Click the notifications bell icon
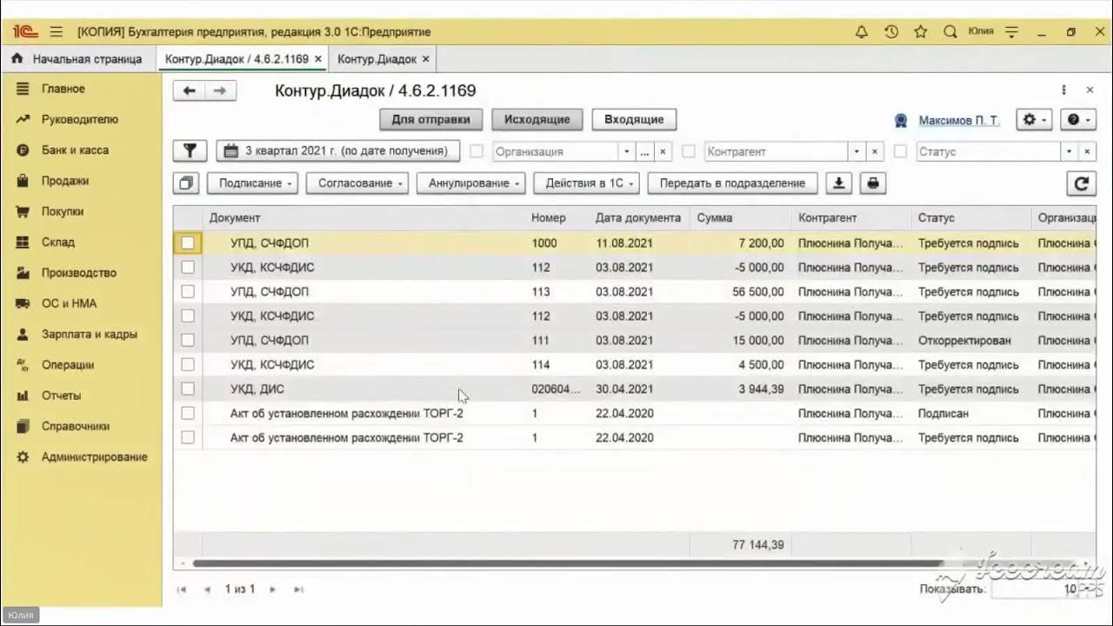1113x626 pixels. point(862,32)
